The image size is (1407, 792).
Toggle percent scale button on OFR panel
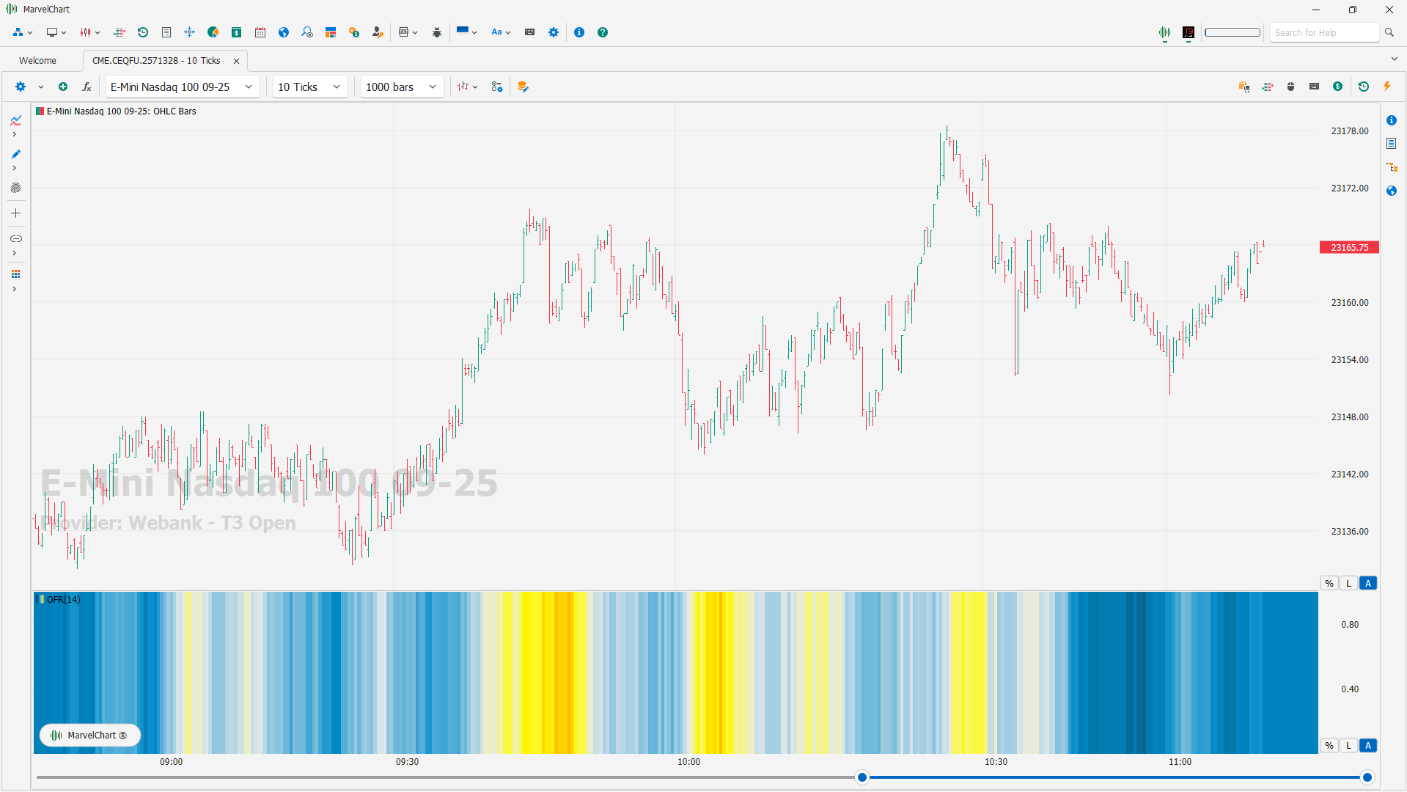tap(1329, 746)
